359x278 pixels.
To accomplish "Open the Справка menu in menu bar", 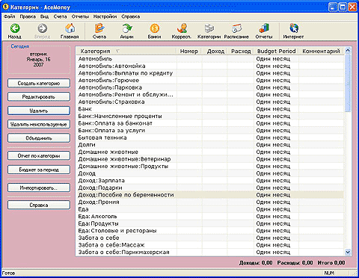I will tap(130, 16).
